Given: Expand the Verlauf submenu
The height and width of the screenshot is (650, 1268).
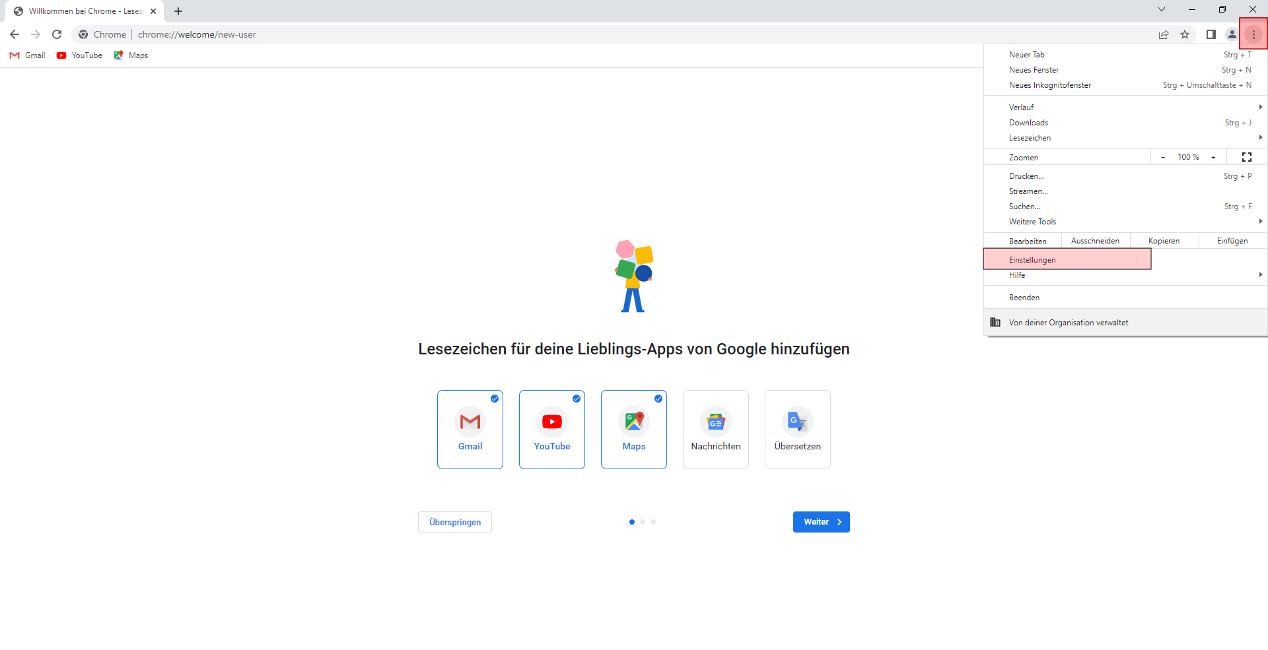Looking at the screenshot, I should pyautogui.click(x=1125, y=108).
